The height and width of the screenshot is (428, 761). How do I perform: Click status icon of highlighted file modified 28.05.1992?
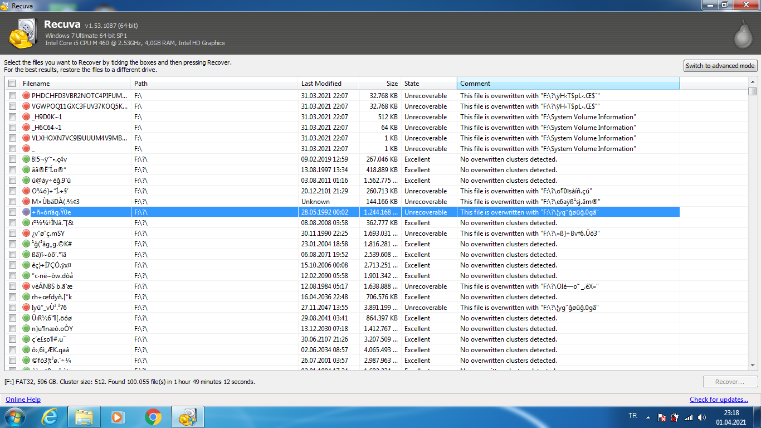click(x=26, y=212)
